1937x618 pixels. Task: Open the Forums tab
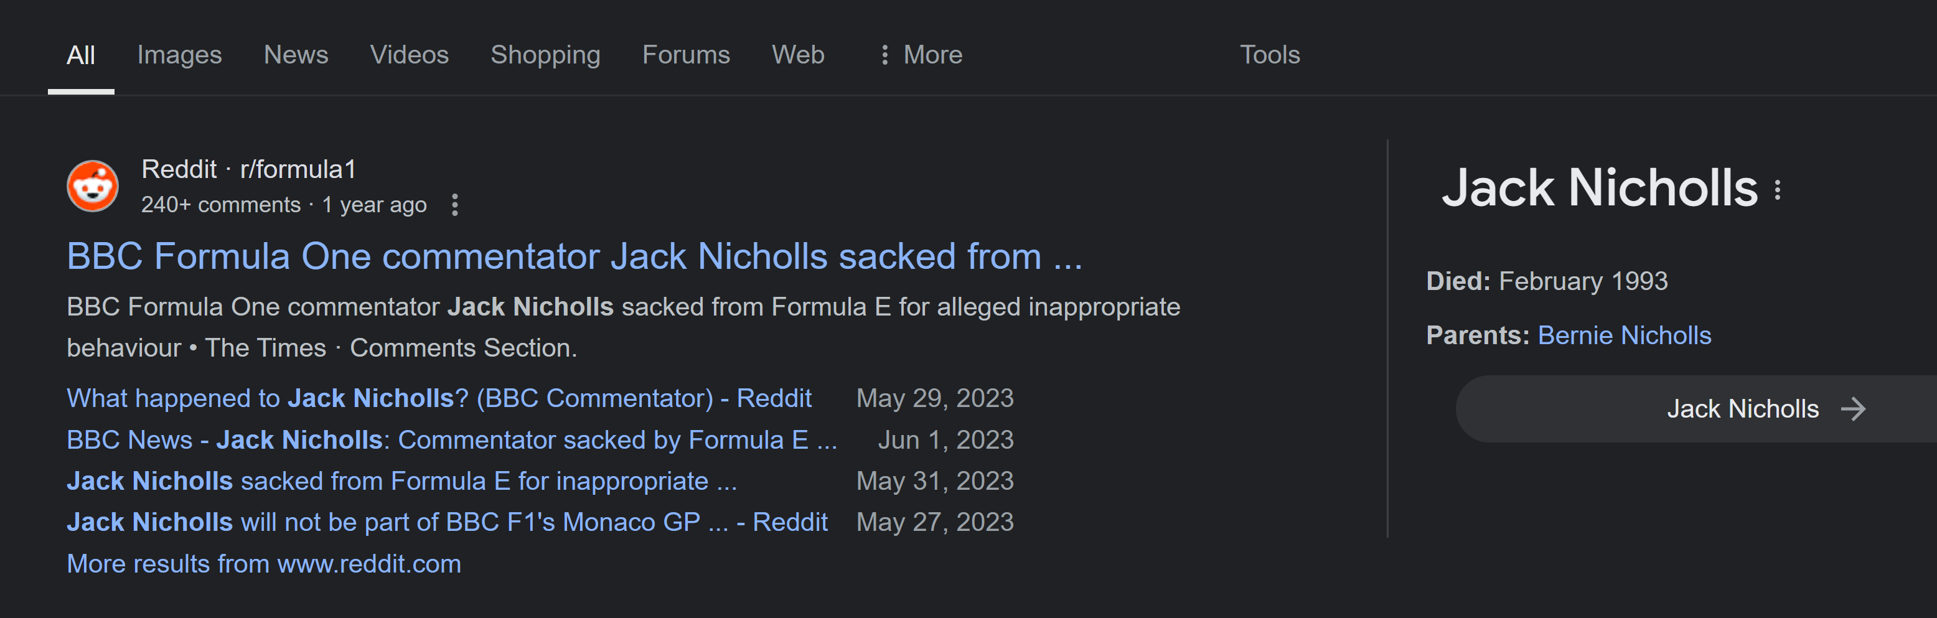[686, 55]
